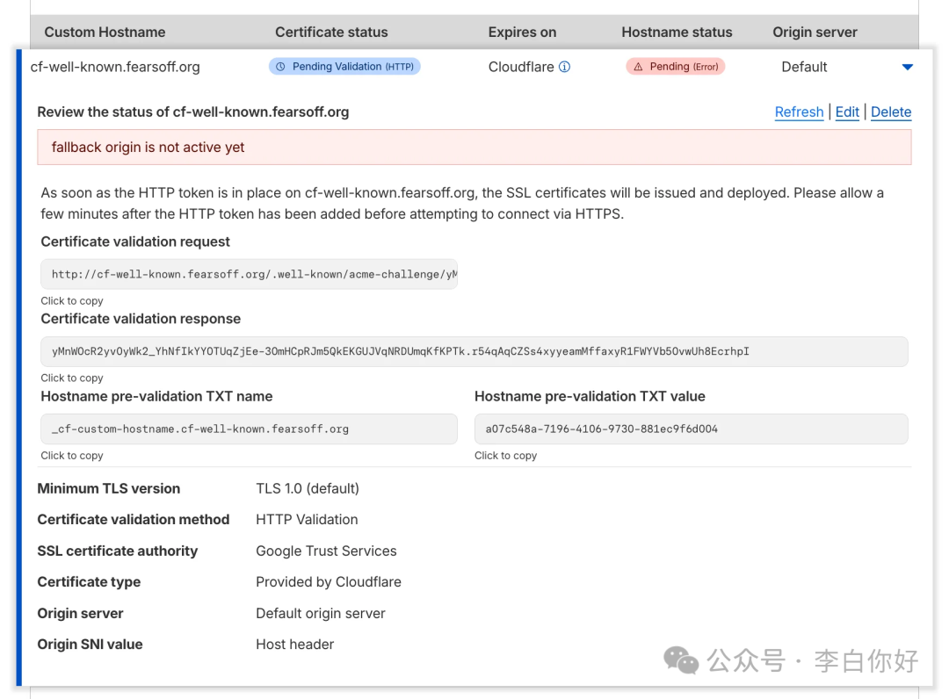
Task: Click the warning triangle in the Pending (Error) badge
Action: tap(637, 66)
